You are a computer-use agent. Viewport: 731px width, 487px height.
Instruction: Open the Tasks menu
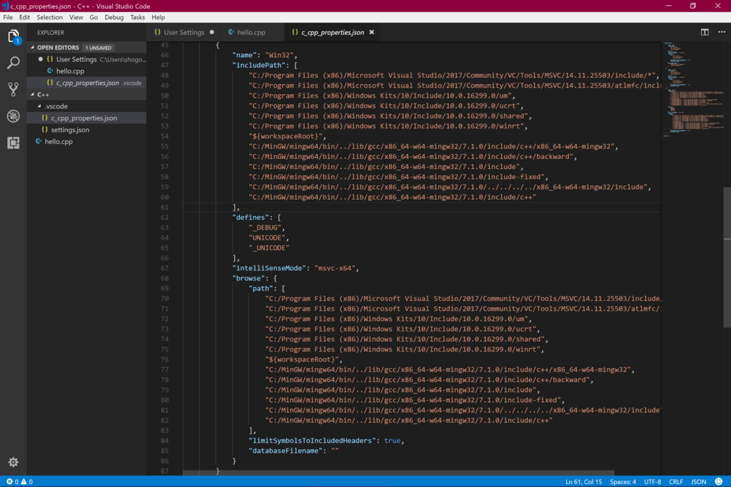(x=137, y=17)
